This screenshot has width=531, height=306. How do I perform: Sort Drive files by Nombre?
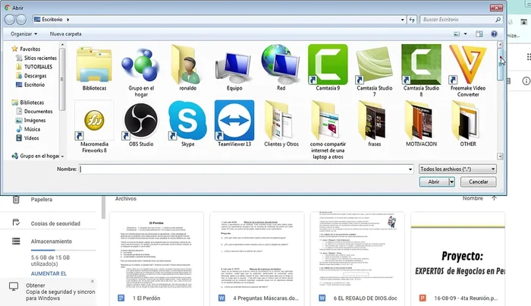(x=473, y=198)
